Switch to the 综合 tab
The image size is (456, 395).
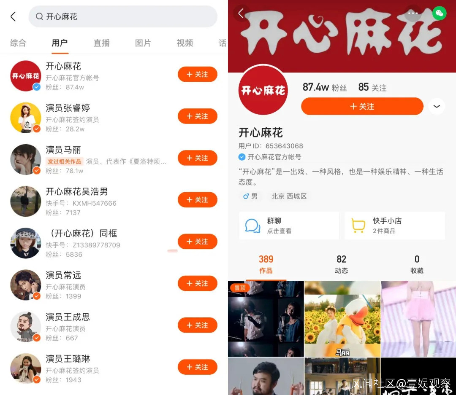tap(18, 43)
